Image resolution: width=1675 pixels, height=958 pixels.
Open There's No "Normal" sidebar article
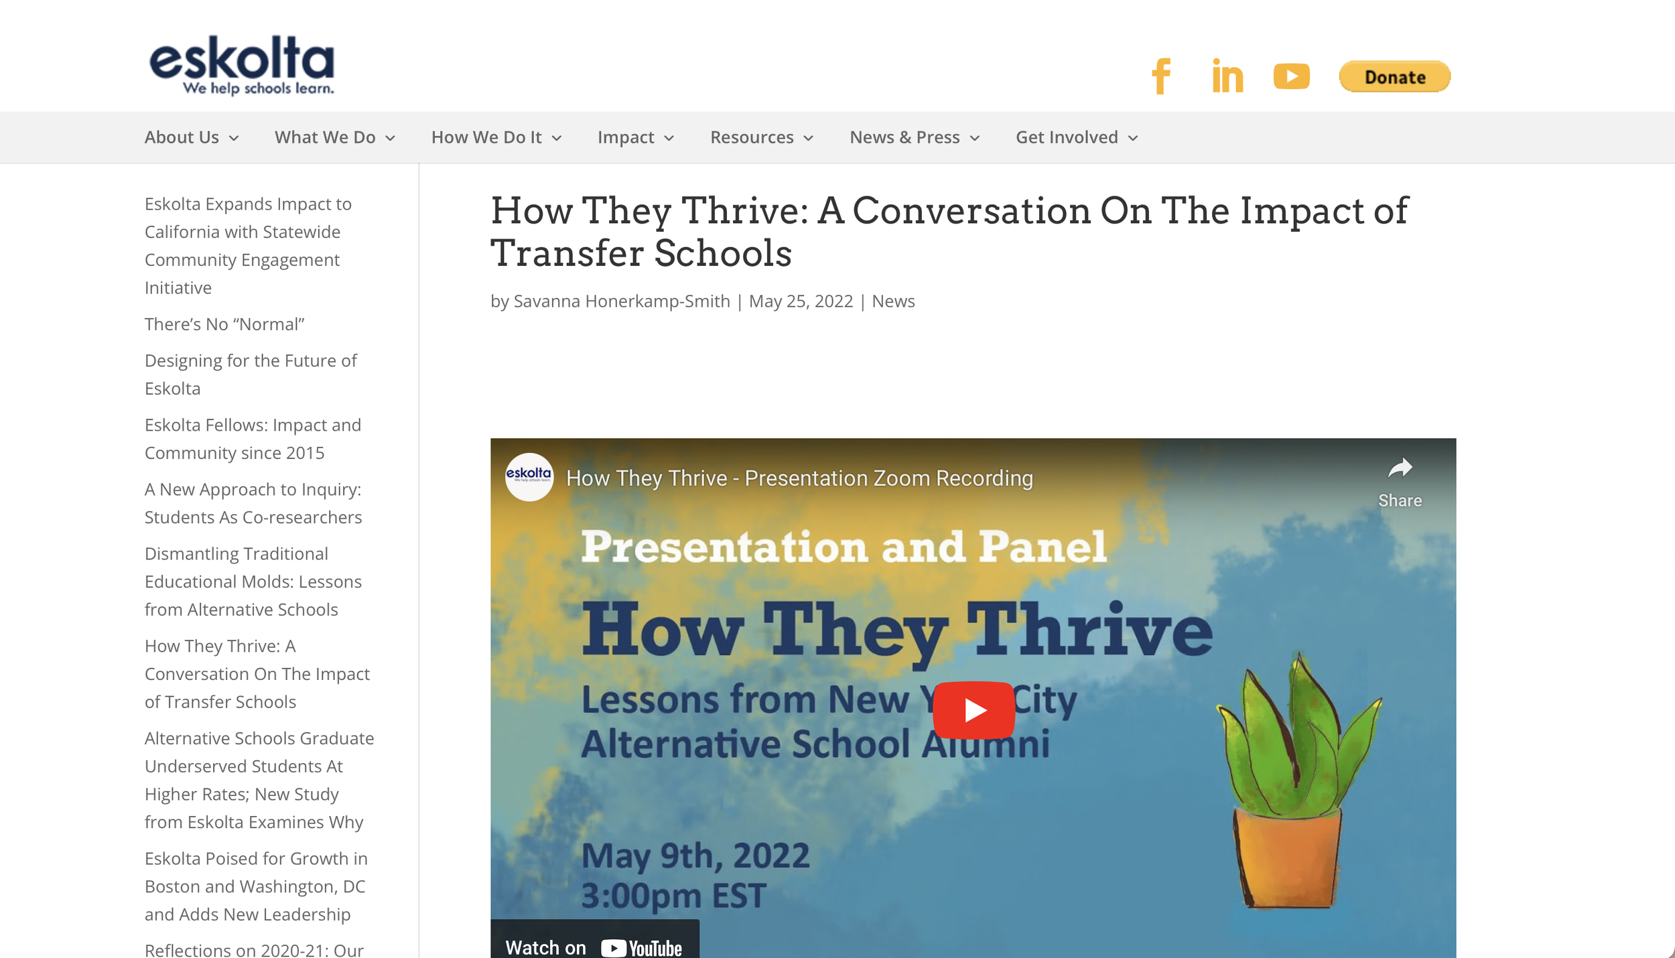pos(224,324)
